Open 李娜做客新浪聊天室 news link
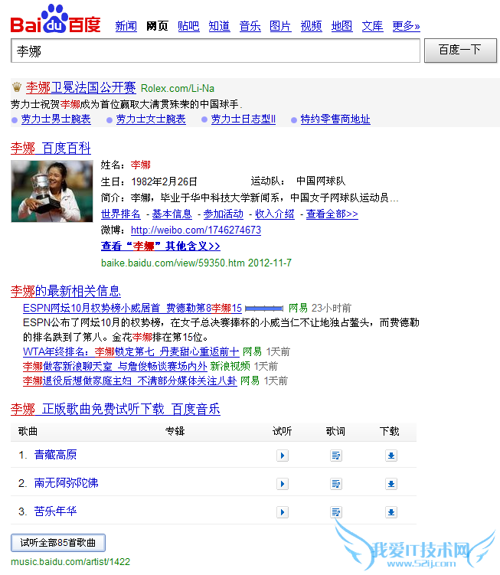500x575 pixels. (x=115, y=366)
